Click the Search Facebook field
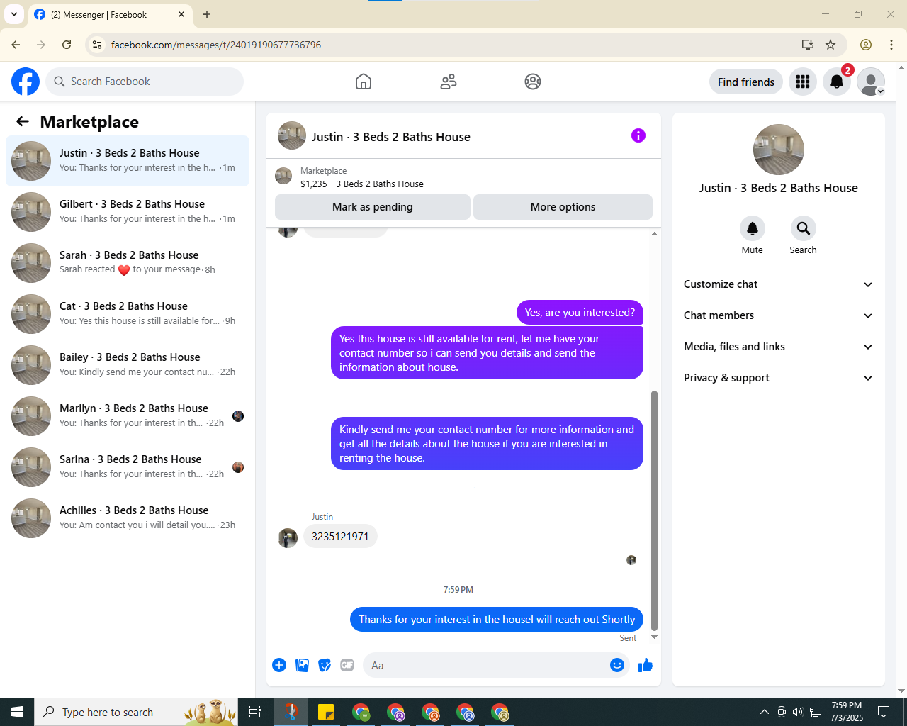The width and height of the screenshot is (907, 726). [x=145, y=82]
